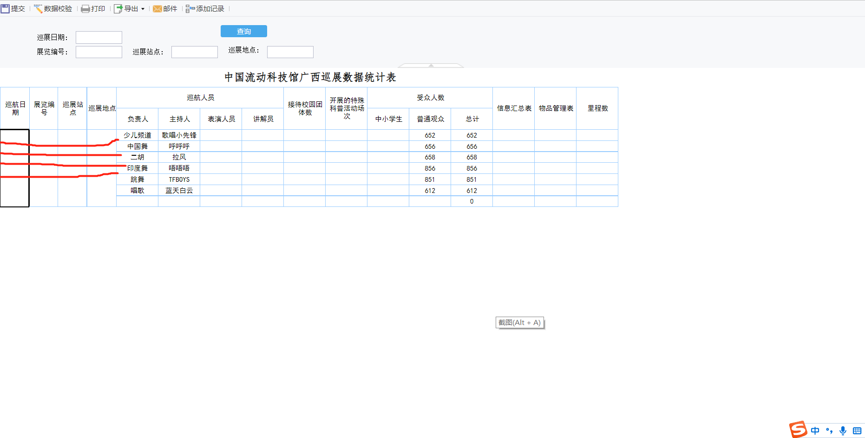This screenshot has width=865, height=438.
Task: Select the 中小学生 column header
Action: pyautogui.click(x=388, y=119)
